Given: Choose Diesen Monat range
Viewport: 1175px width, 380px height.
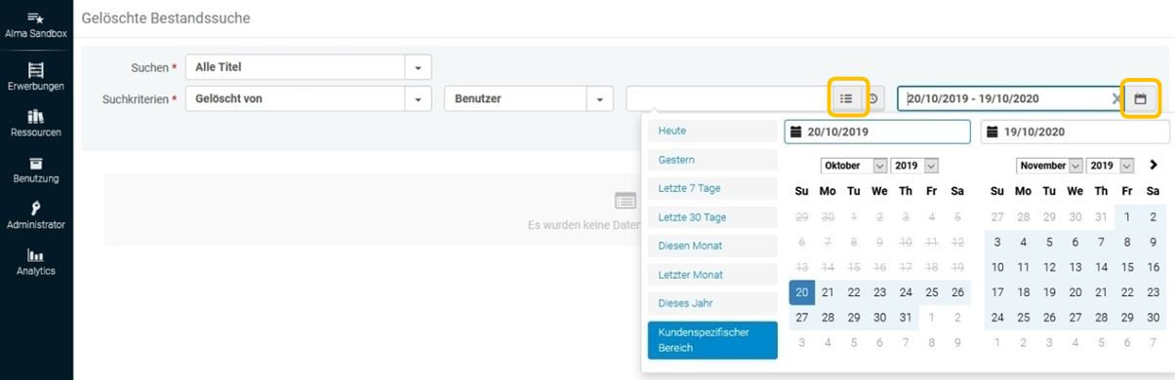Looking at the screenshot, I should tap(712, 246).
